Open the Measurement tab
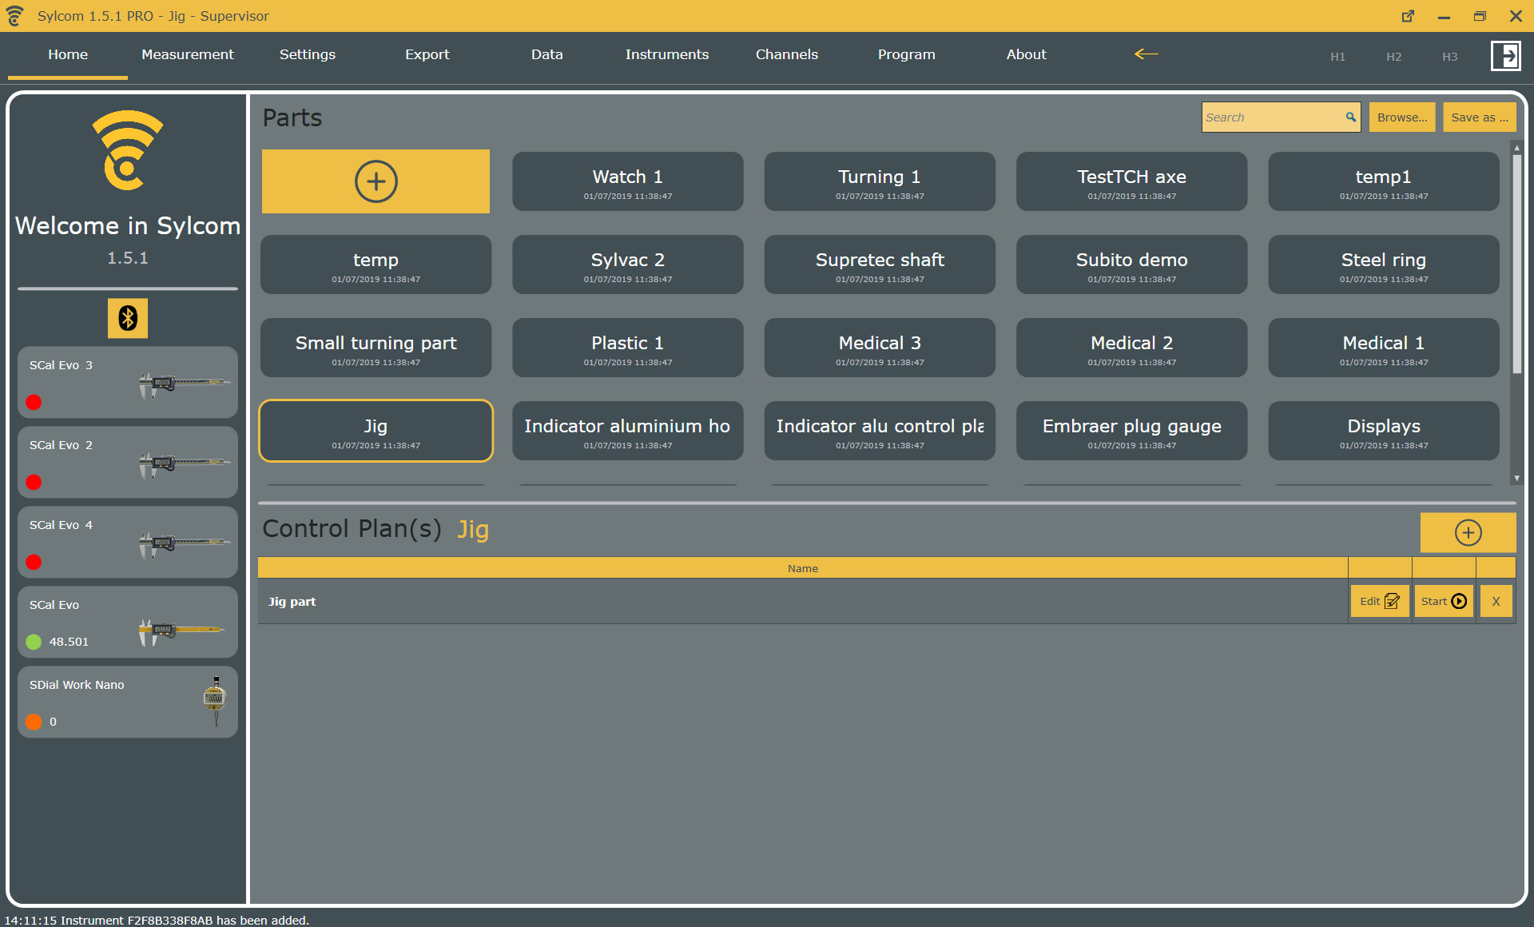The height and width of the screenshot is (927, 1534). [x=188, y=54]
